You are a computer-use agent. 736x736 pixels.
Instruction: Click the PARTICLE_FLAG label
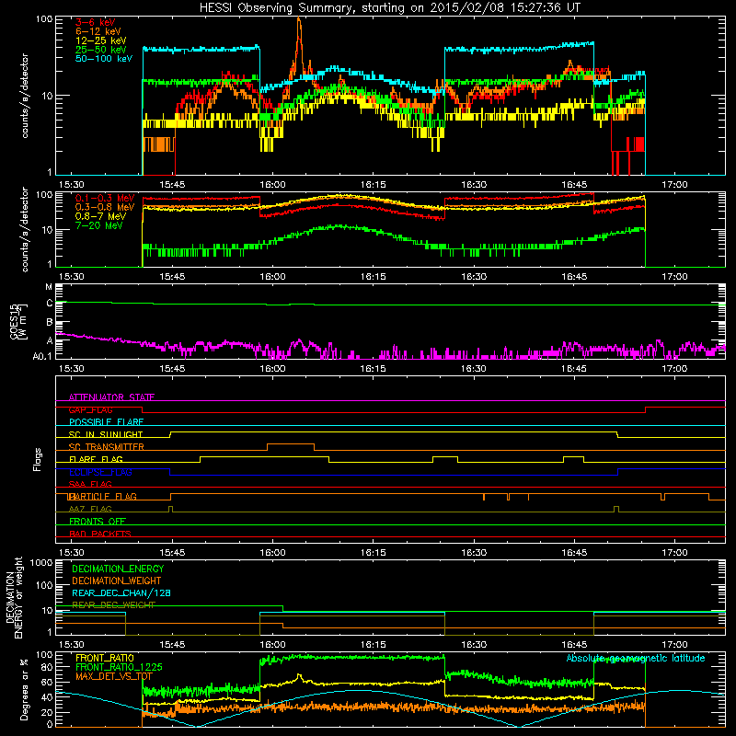click(103, 497)
